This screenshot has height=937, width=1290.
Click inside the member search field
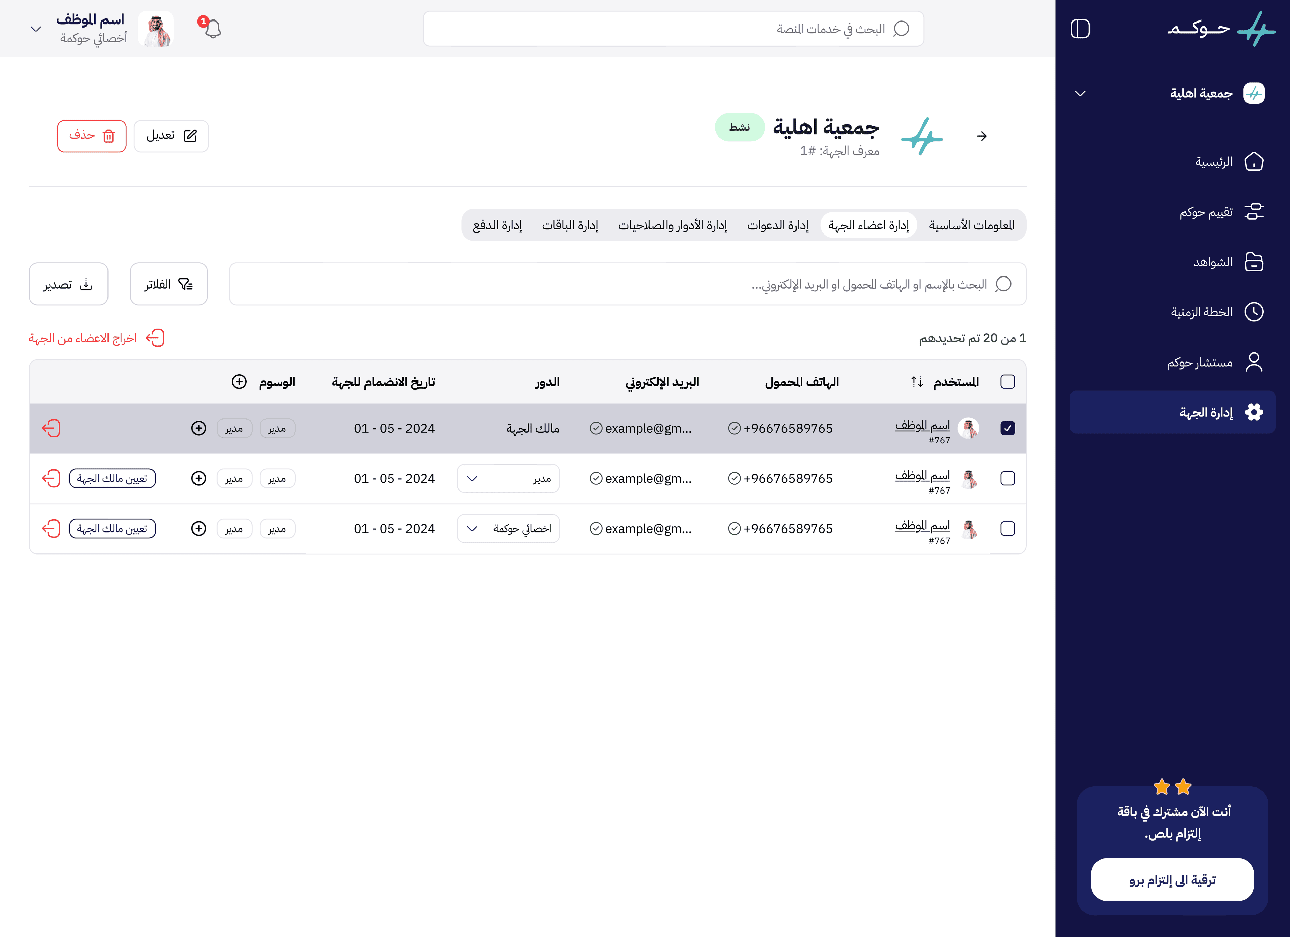click(626, 284)
